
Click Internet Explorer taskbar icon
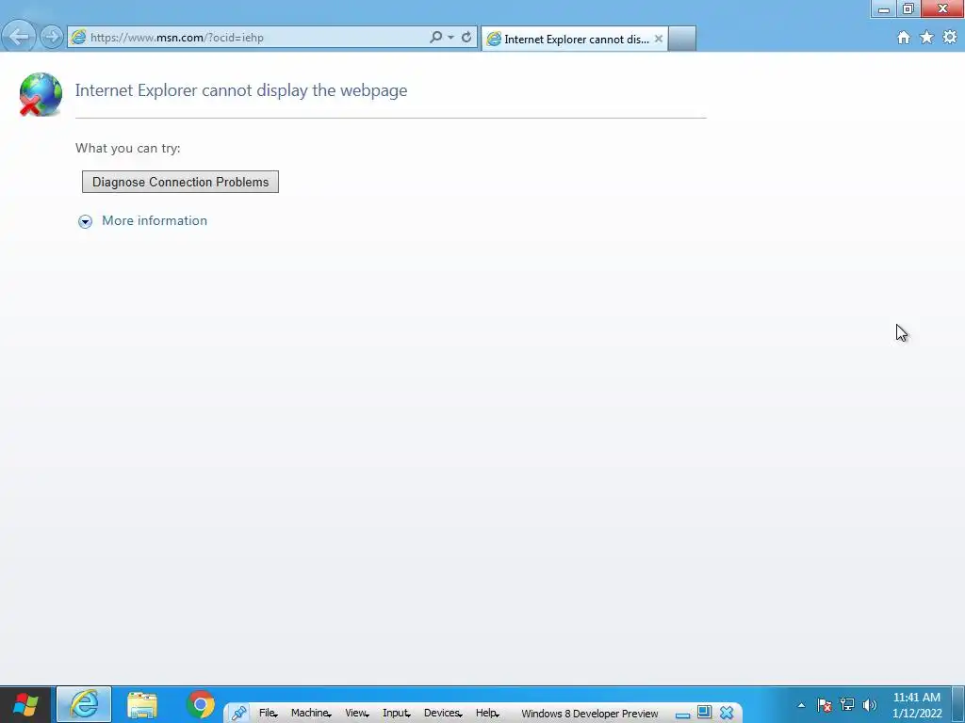point(84,704)
